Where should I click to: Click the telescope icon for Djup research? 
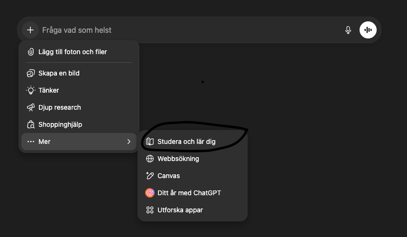click(x=31, y=107)
